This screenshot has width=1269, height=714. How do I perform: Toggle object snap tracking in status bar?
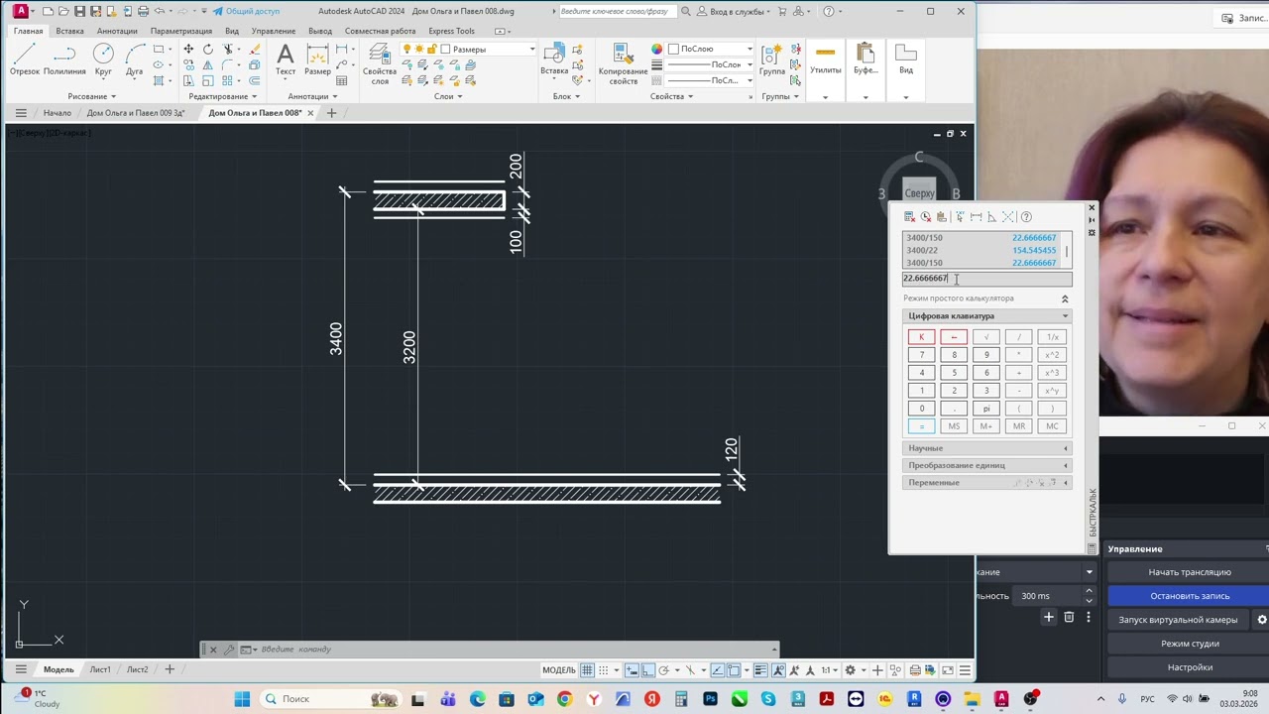718,670
